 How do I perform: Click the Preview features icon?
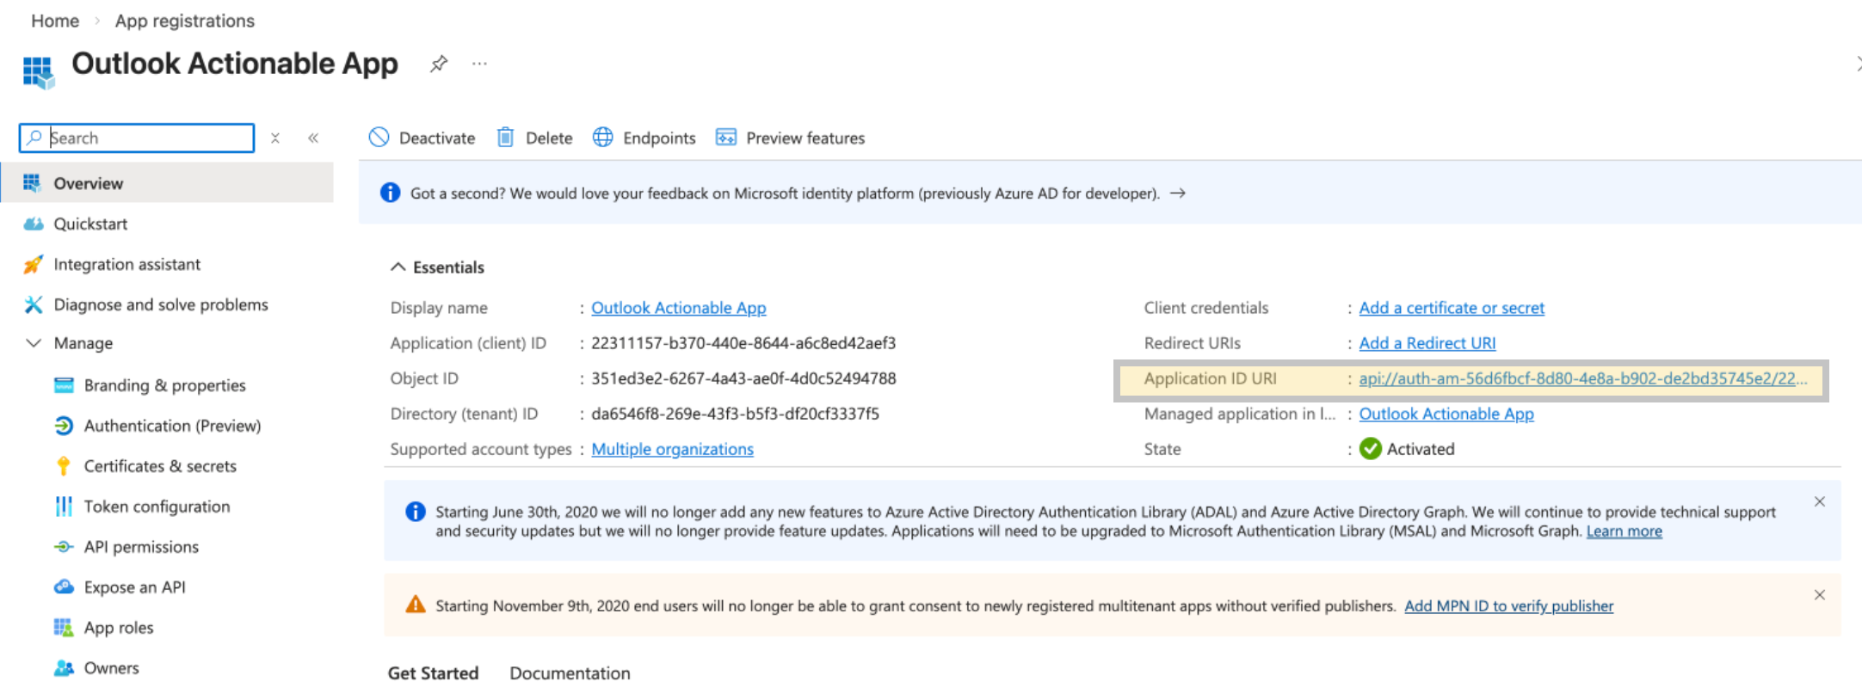point(726,138)
